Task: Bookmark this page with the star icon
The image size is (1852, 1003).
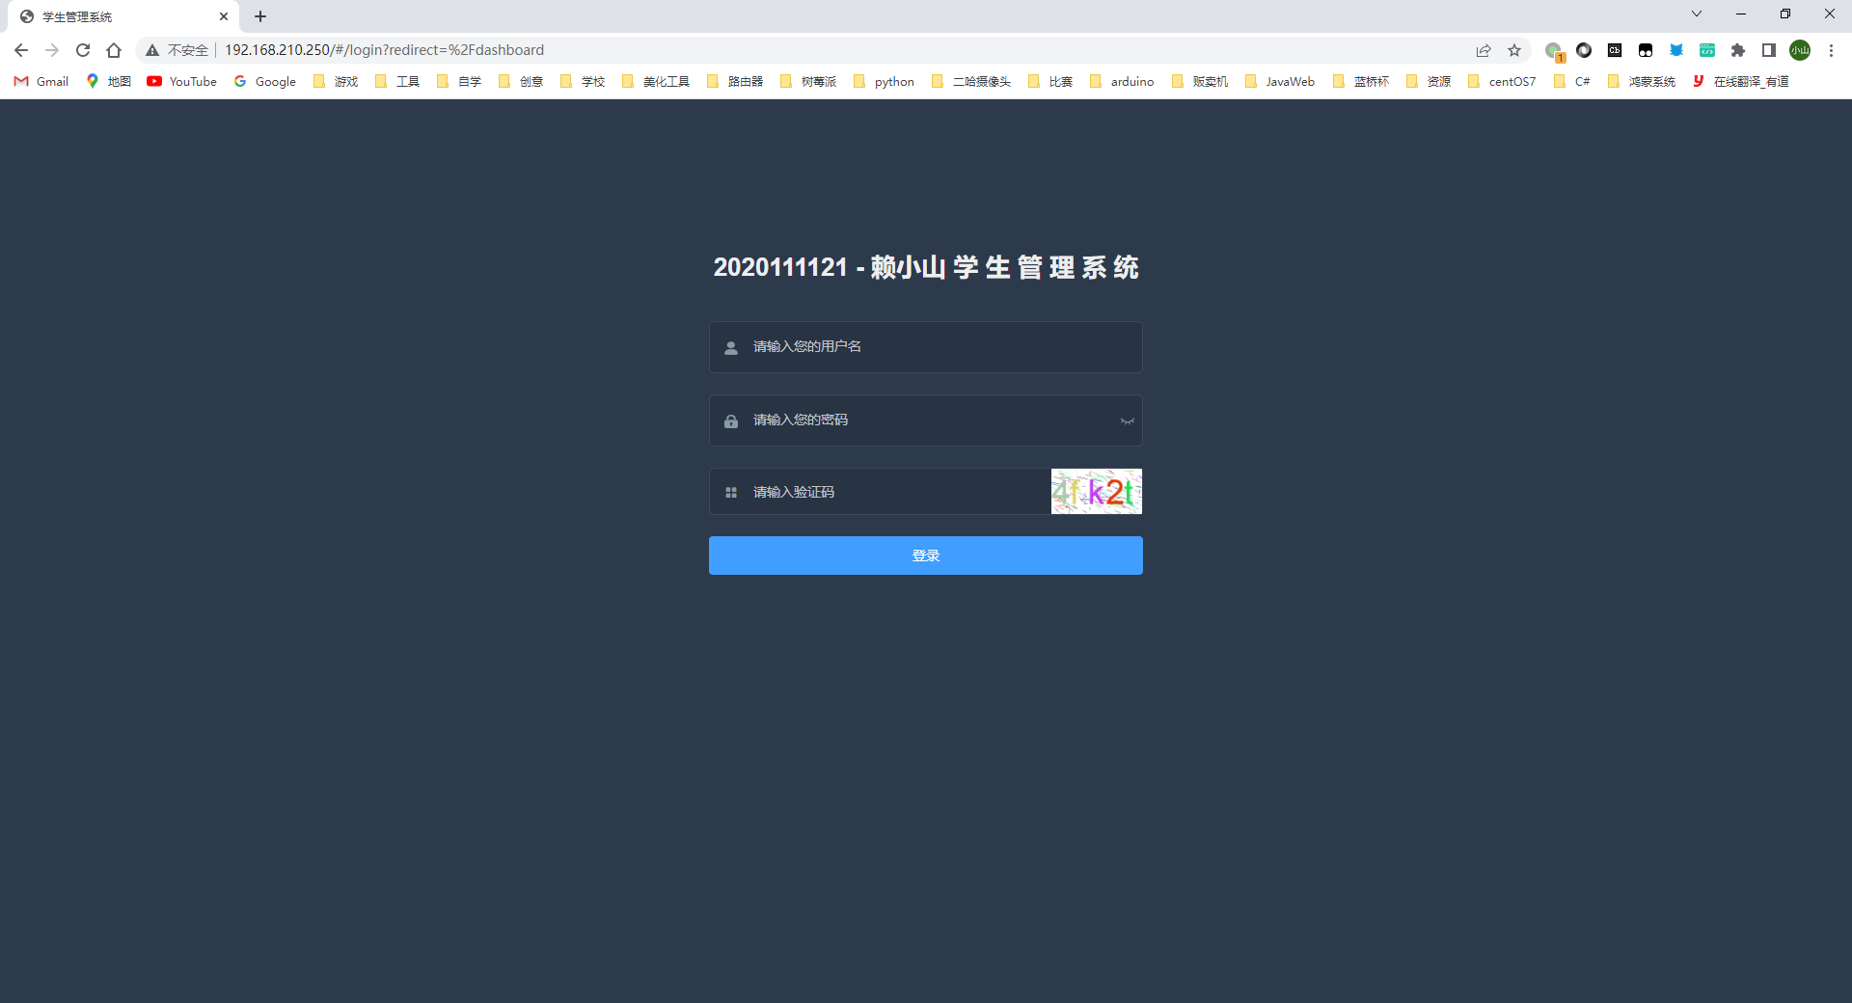Action: coord(1514,50)
